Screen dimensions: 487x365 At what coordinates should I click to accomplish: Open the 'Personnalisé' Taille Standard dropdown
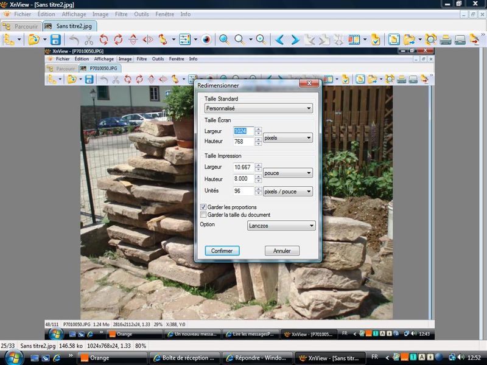(x=259, y=108)
